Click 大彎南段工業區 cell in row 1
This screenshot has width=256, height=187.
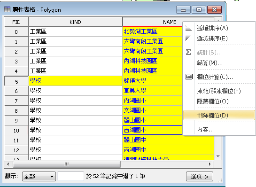(x=153, y=41)
